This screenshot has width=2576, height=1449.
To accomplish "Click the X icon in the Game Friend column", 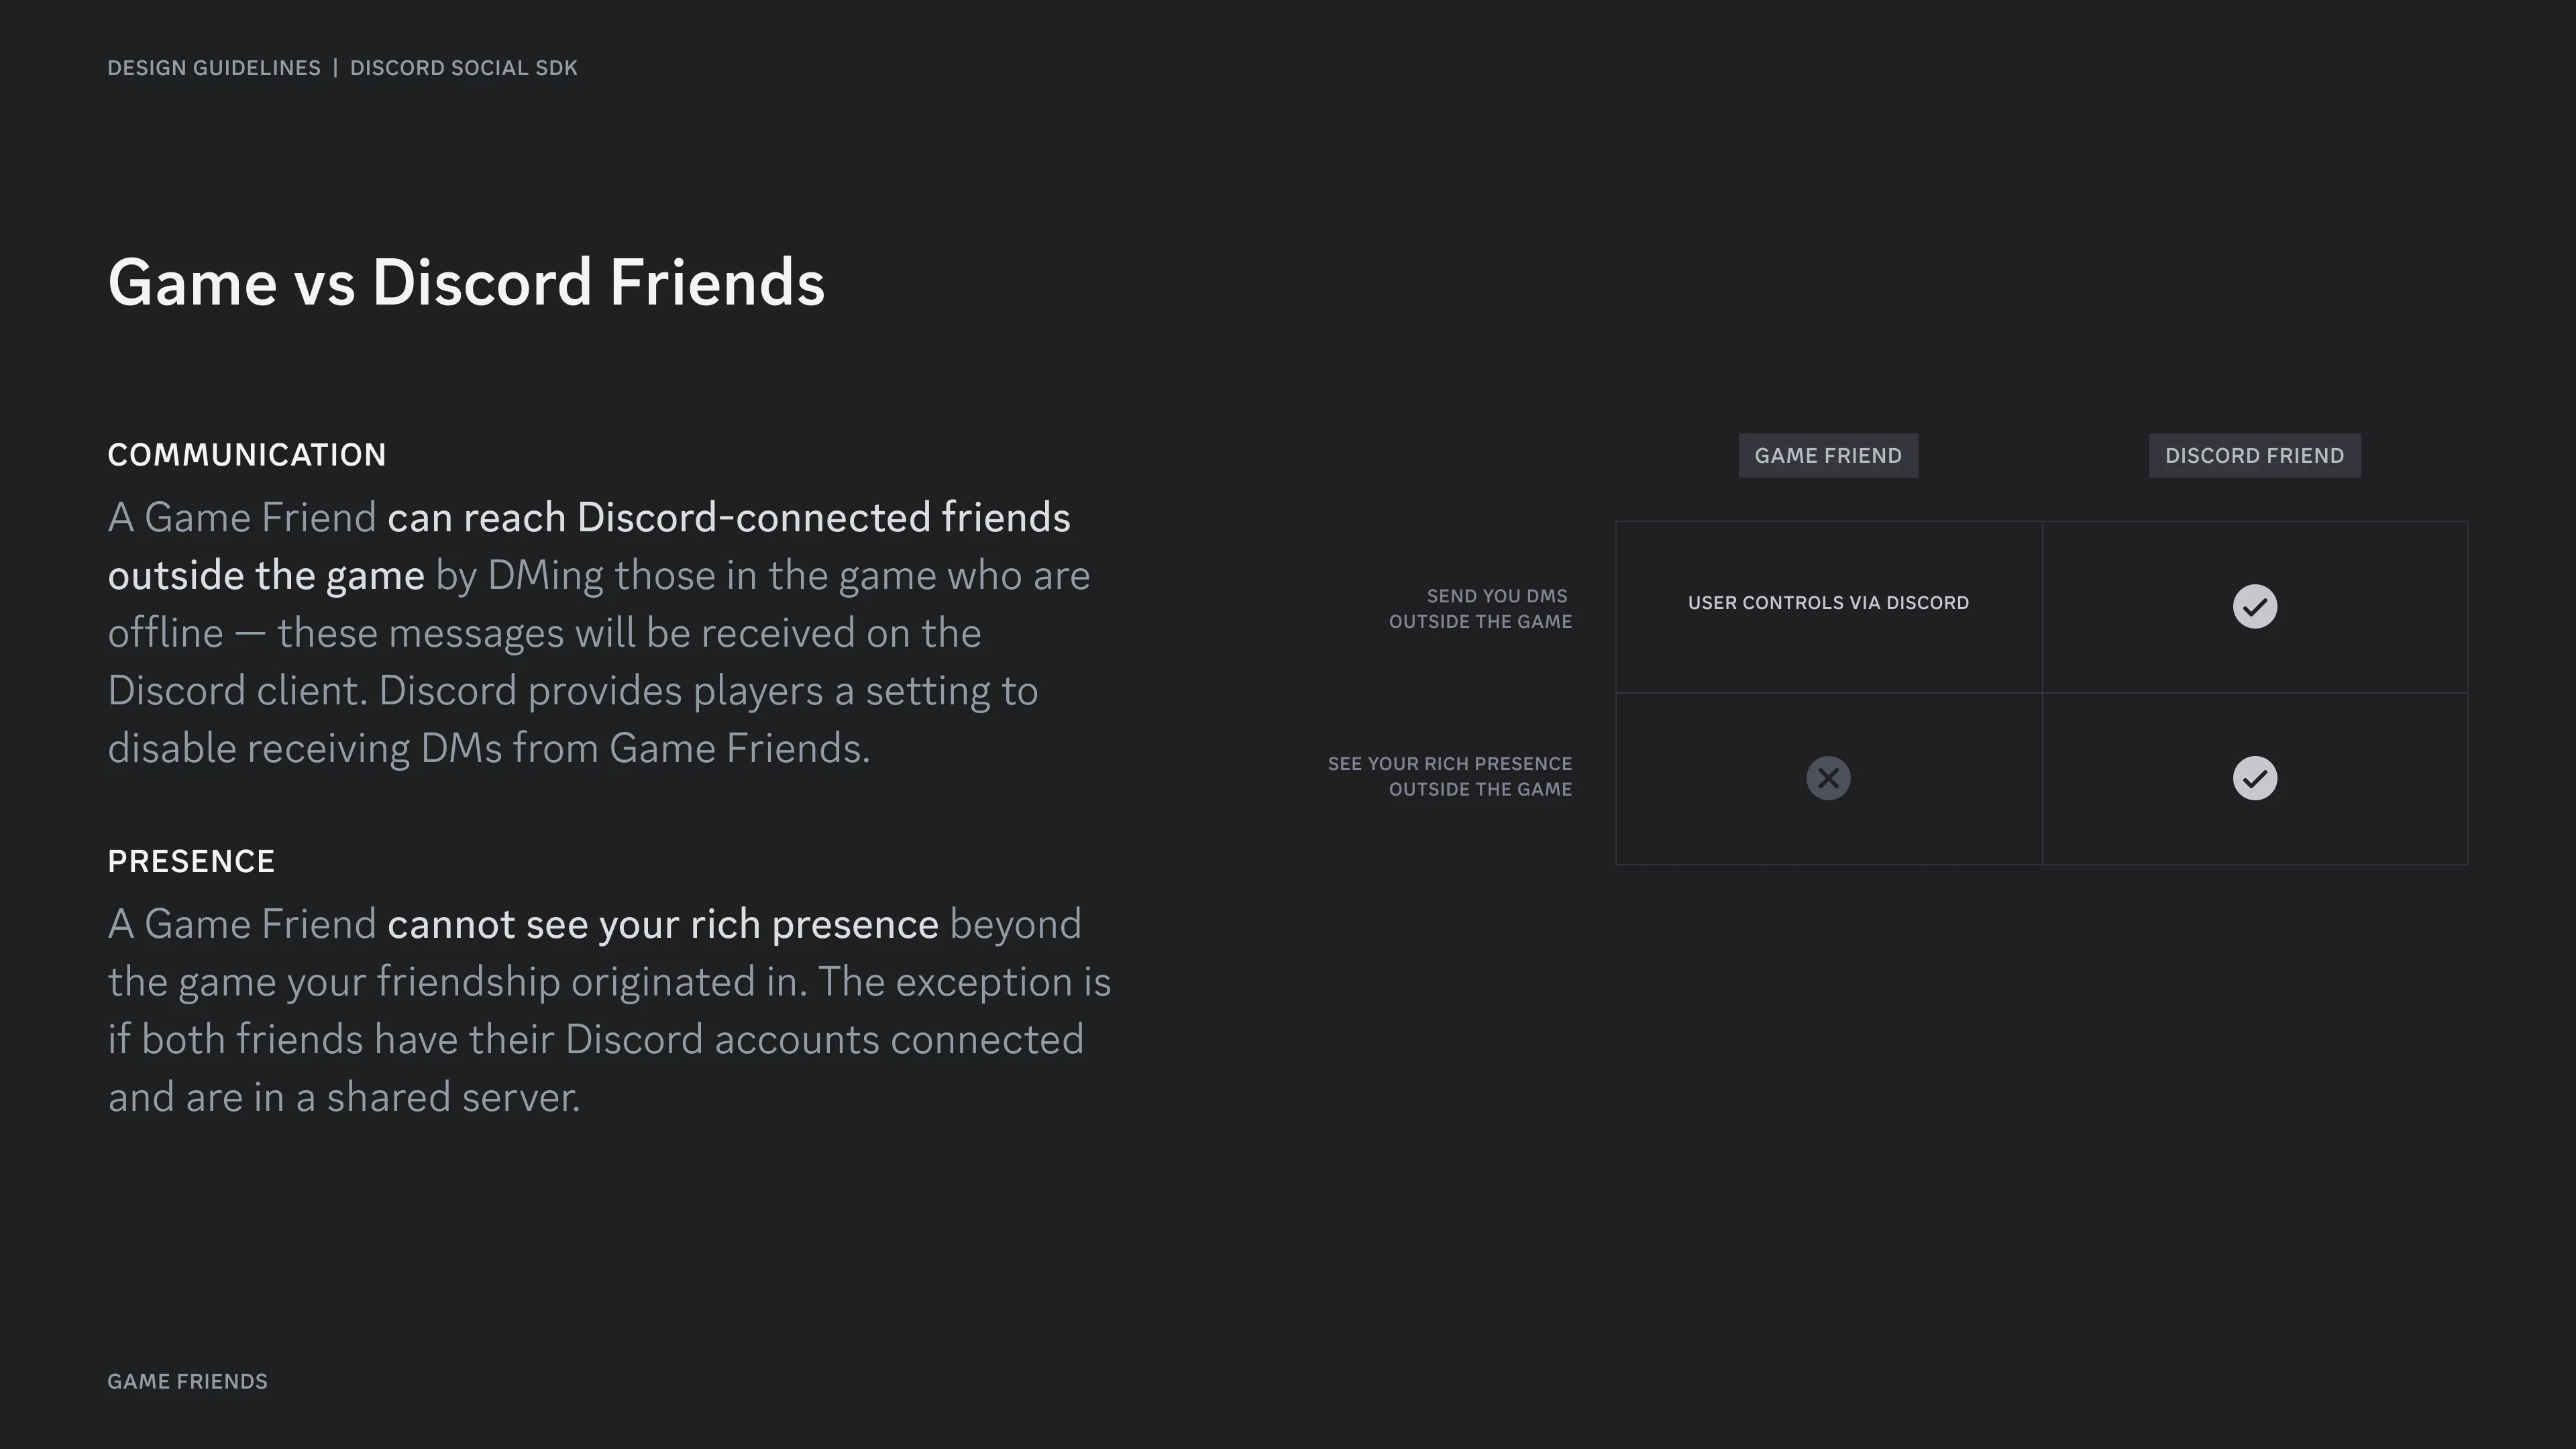I will point(1828,778).
